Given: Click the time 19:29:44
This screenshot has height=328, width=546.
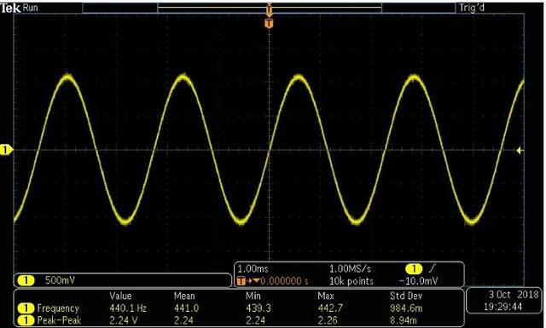Looking at the screenshot, I should click(502, 307).
